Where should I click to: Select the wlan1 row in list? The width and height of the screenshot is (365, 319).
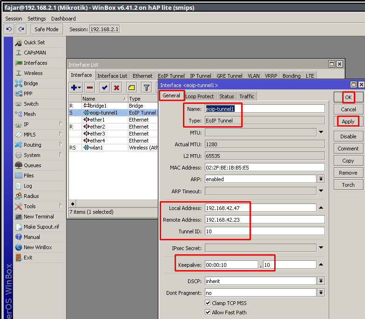[114, 148]
